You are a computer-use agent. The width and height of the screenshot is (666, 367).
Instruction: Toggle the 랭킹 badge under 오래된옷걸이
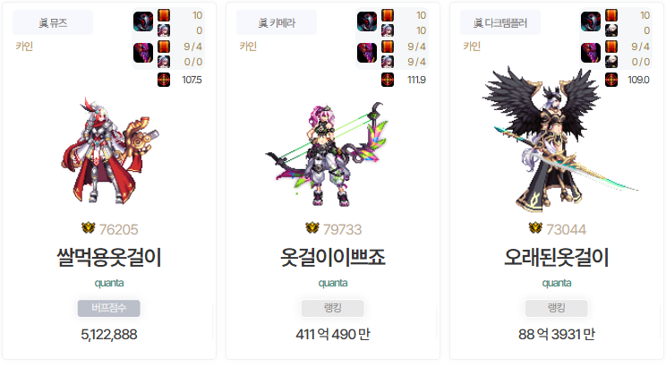(557, 308)
